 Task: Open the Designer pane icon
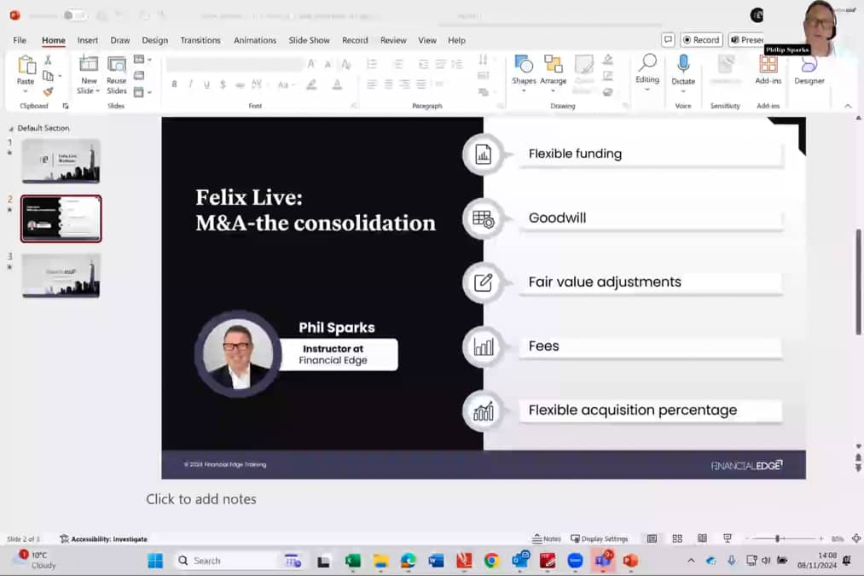809,65
